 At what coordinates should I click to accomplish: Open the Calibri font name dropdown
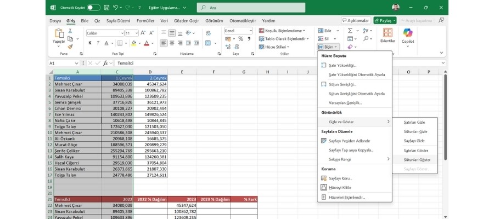pos(105,33)
